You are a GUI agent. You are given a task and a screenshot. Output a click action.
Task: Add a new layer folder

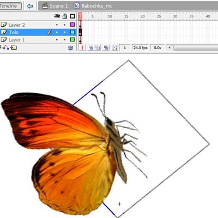point(14,47)
